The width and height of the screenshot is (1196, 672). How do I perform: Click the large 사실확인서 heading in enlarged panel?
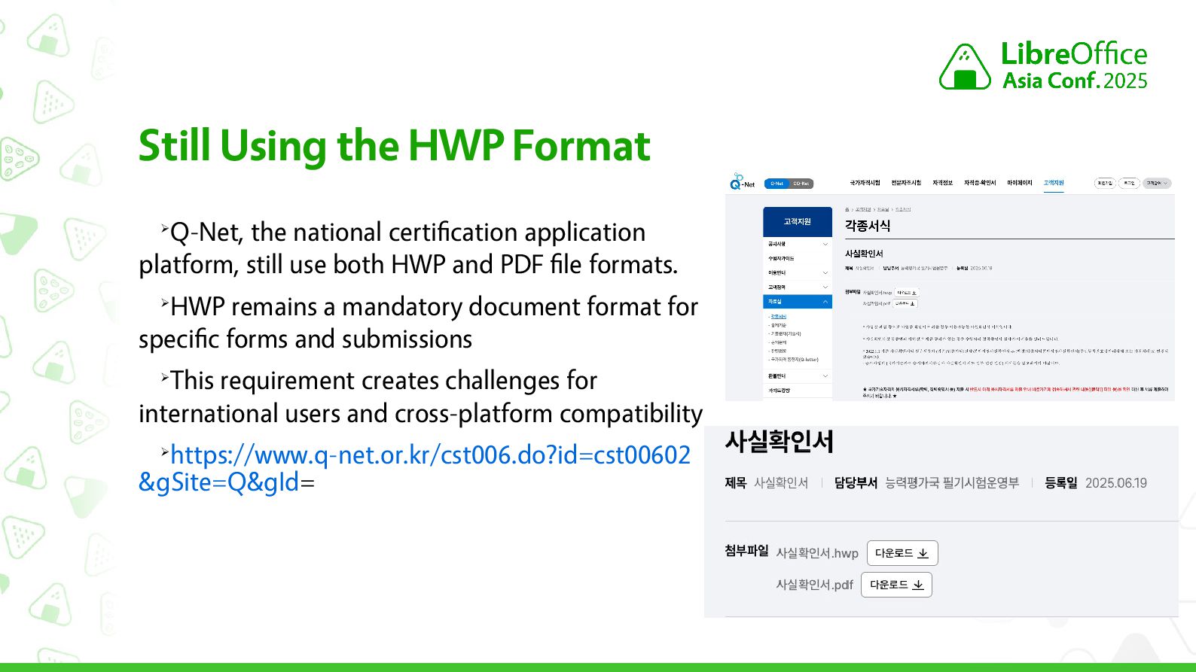[x=780, y=441]
